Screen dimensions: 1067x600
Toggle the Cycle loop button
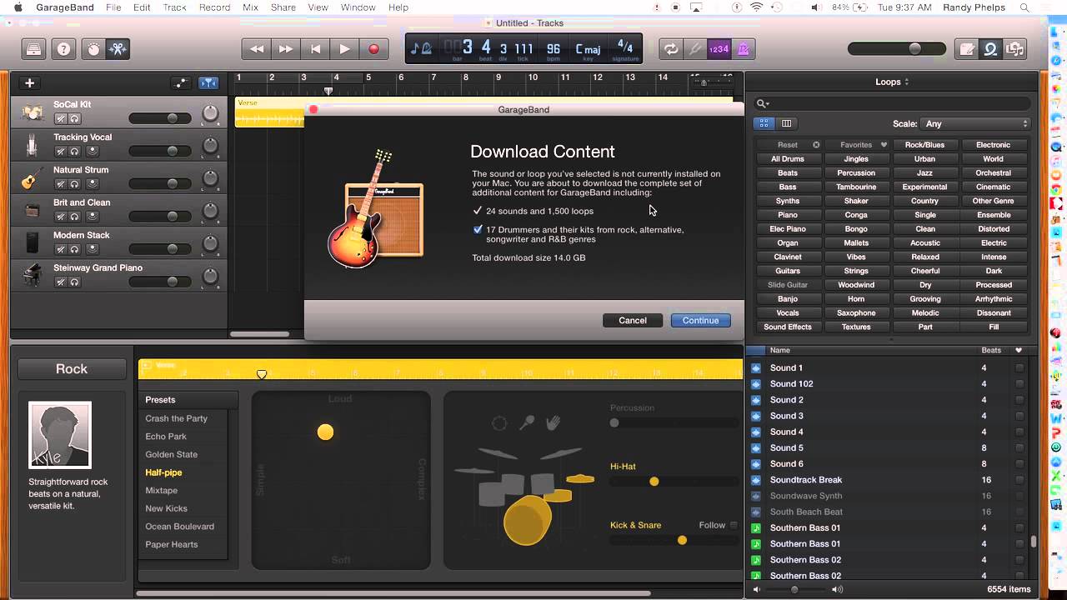[x=670, y=49]
